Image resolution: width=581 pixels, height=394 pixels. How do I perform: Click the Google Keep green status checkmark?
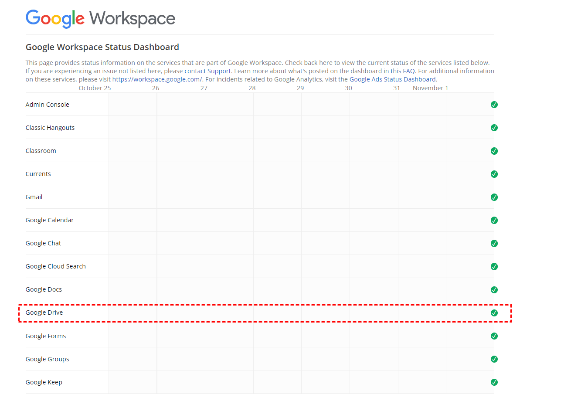point(494,382)
